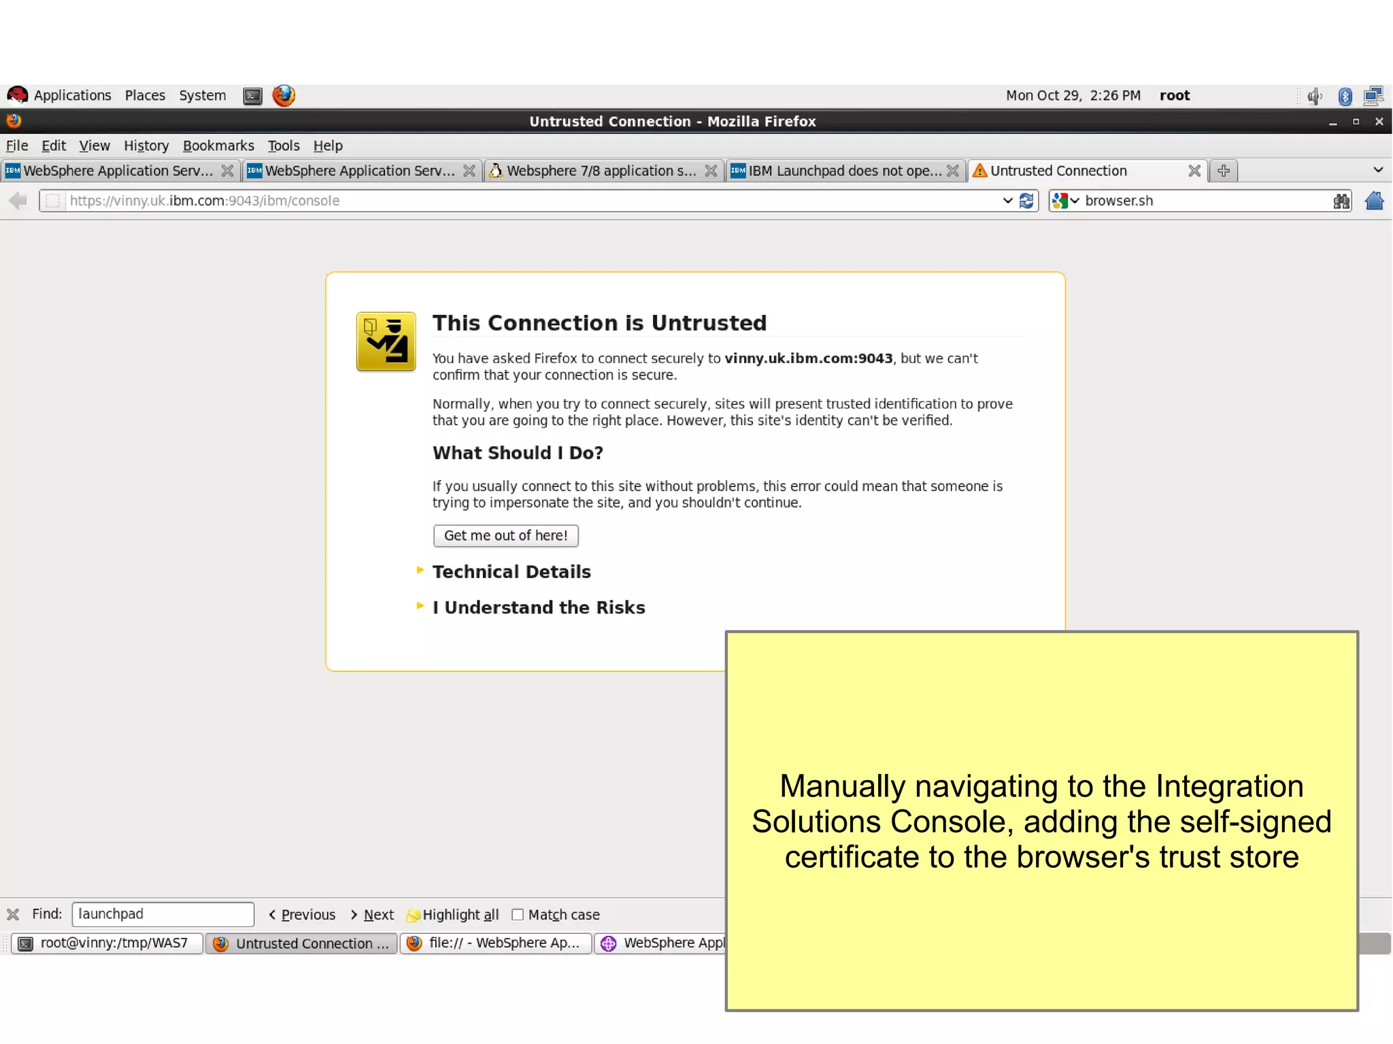
Task: Focus the Find field containing launchpad
Action: [163, 914]
